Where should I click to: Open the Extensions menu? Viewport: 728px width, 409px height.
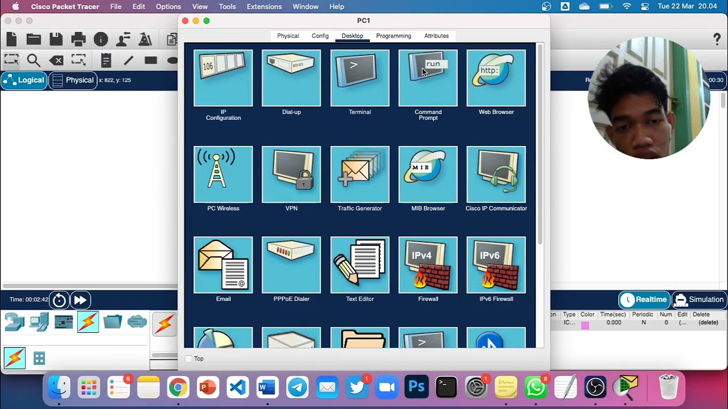tap(264, 7)
